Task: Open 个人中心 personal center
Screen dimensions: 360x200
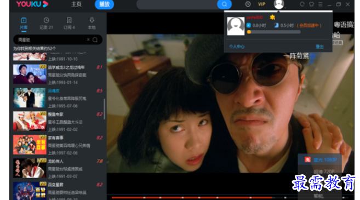Action: point(237,47)
